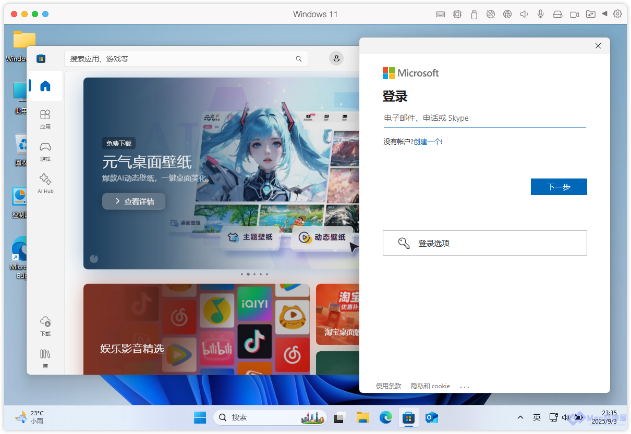This screenshot has width=631, height=434.
Task: Open the Store user profile icon
Action: (x=336, y=58)
